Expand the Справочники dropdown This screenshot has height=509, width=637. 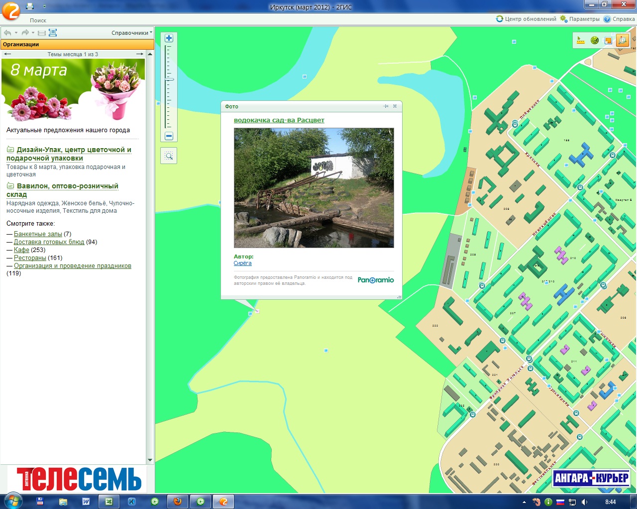point(131,33)
